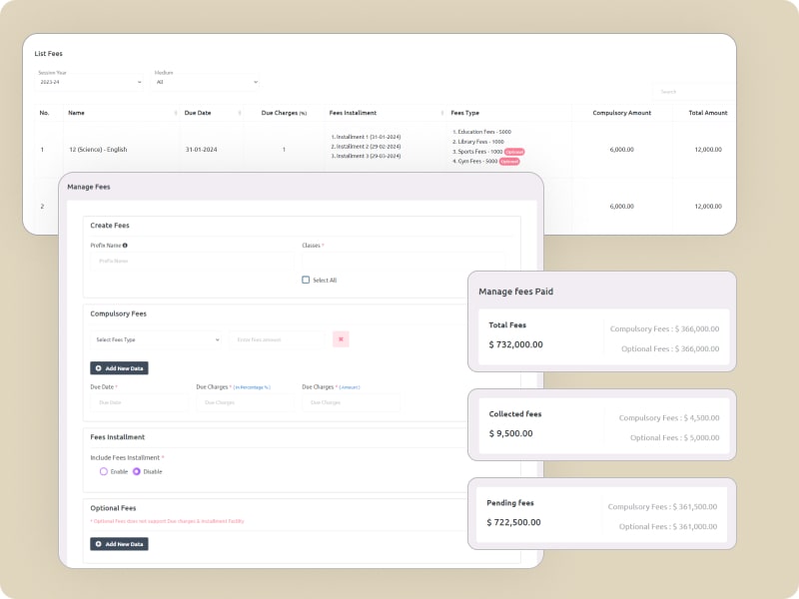Click the Enter fees amount field
Image resolution: width=799 pixels, height=599 pixels.
[x=277, y=339]
